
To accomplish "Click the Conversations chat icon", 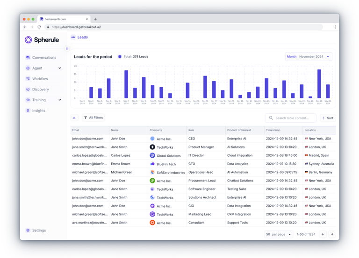I will pos(28,57).
